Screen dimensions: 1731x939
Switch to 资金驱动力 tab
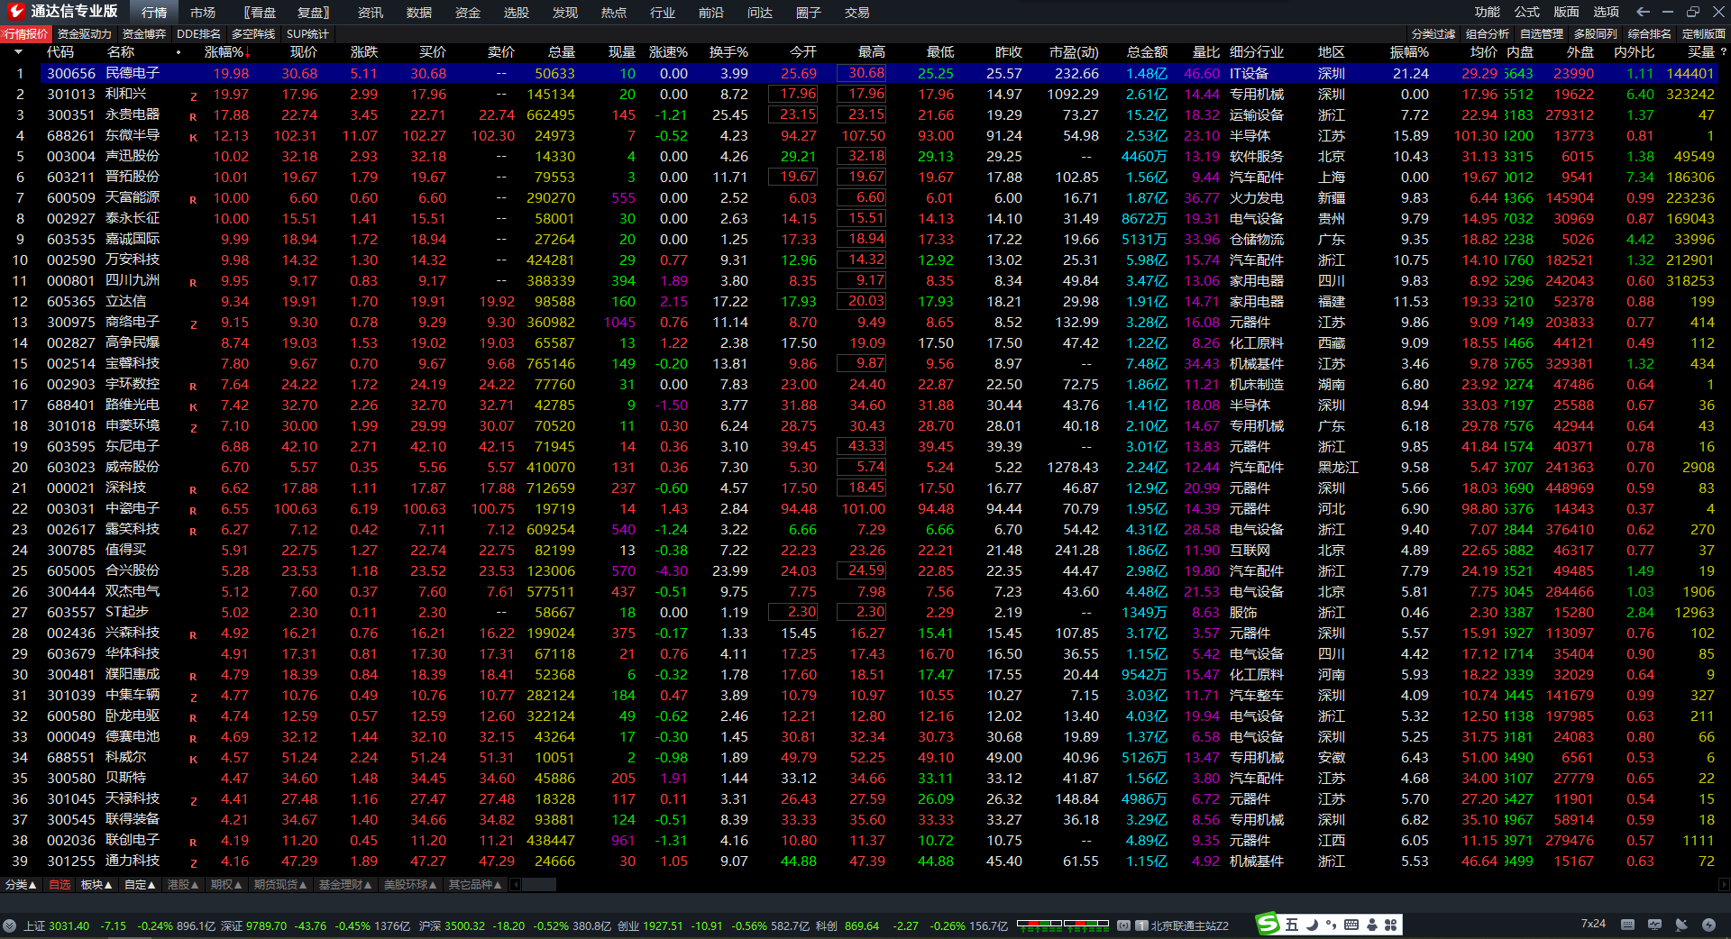[x=85, y=34]
